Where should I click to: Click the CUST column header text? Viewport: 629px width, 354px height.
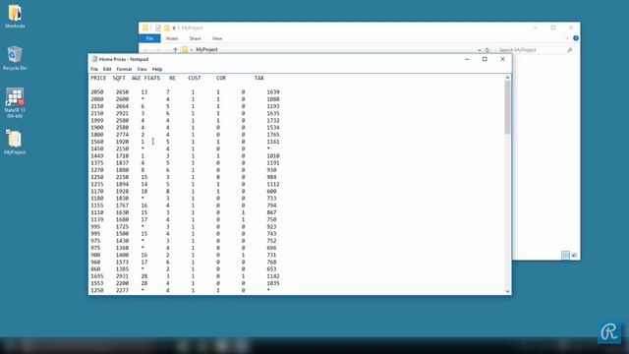pos(195,78)
